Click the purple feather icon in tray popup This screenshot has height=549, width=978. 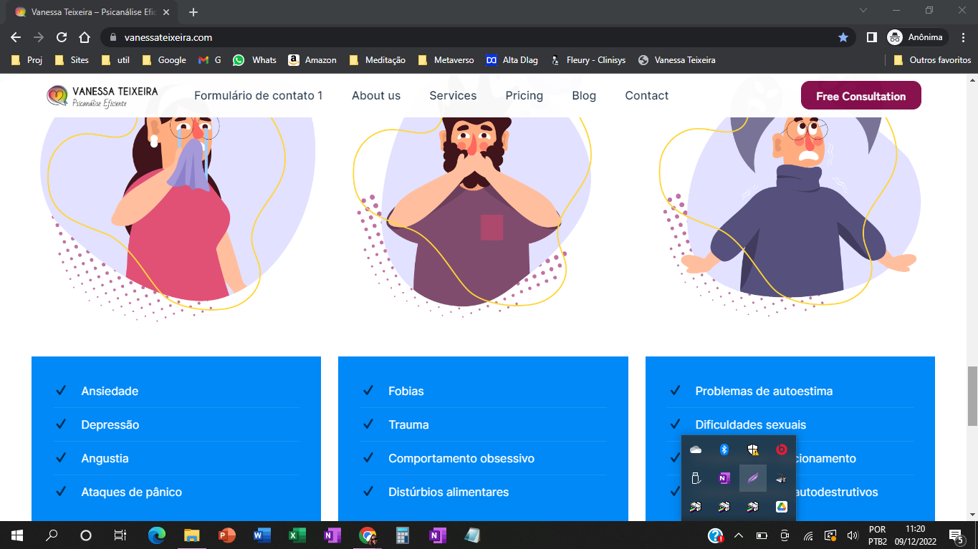pyautogui.click(x=752, y=478)
